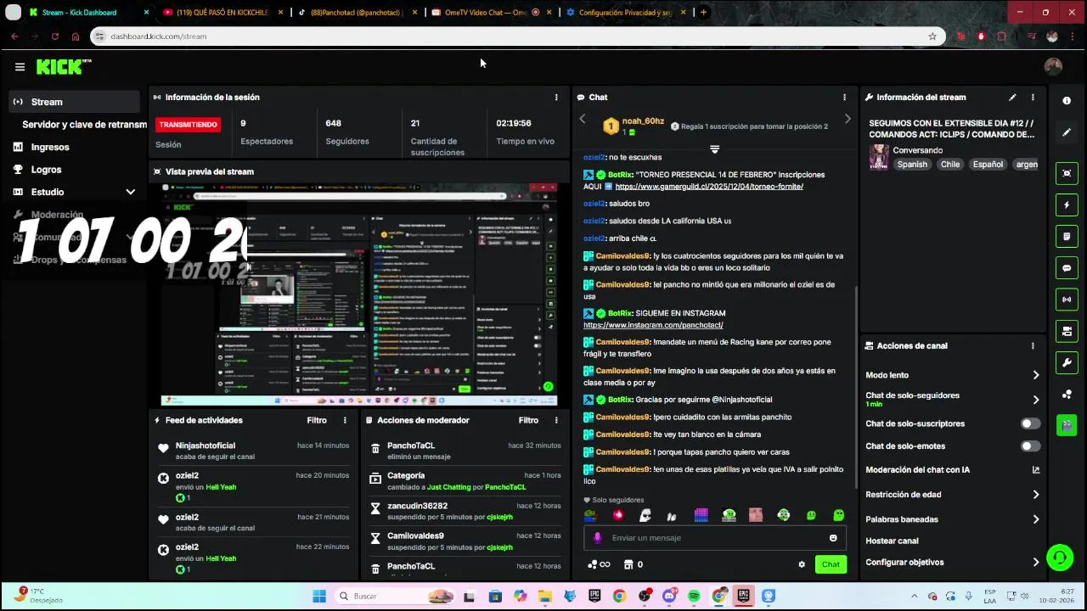The height and width of the screenshot is (611, 1087).
Task: Select Stream in left navigation
Action: coord(75,102)
